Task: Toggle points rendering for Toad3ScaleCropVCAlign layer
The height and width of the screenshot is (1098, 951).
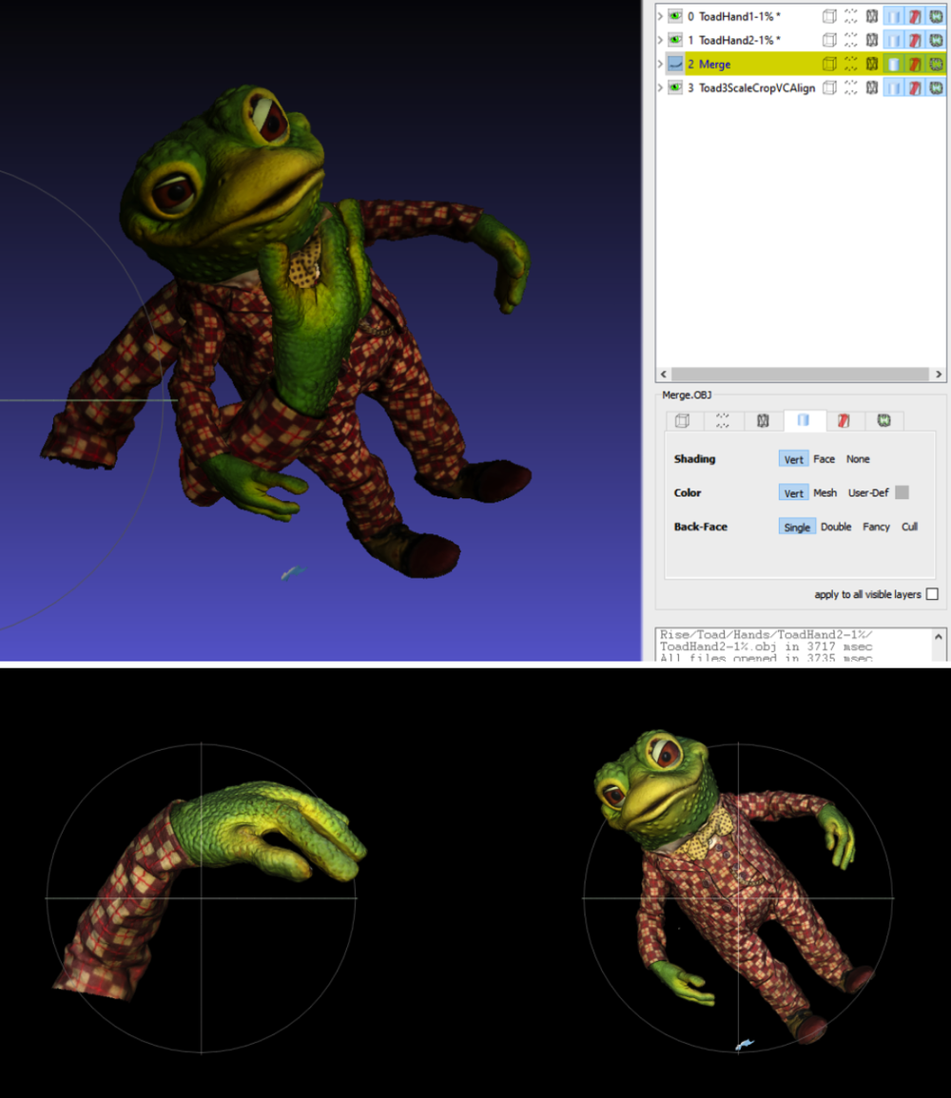Action: coord(850,87)
